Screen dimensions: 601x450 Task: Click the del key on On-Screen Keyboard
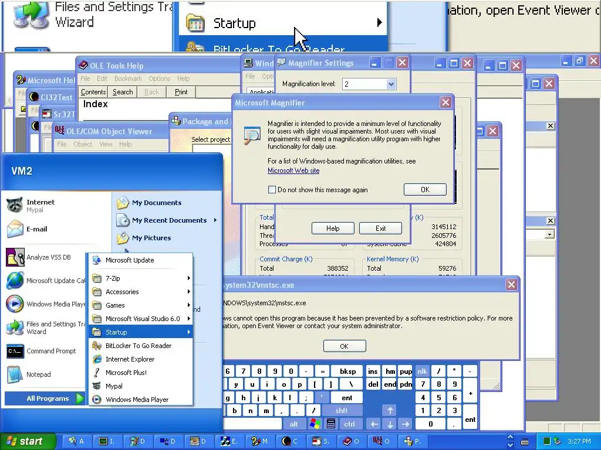click(373, 384)
